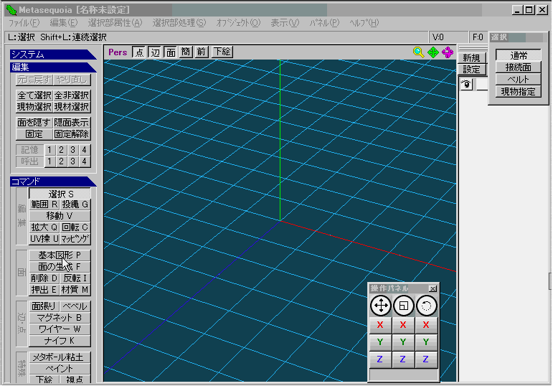The image size is (553, 391).
Task: Click the green pan view icon
Action: click(433, 52)
